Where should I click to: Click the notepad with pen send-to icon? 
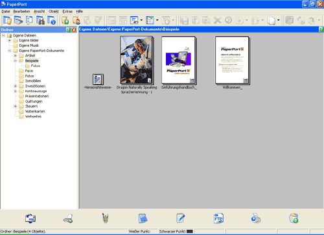tap(180, 218)
